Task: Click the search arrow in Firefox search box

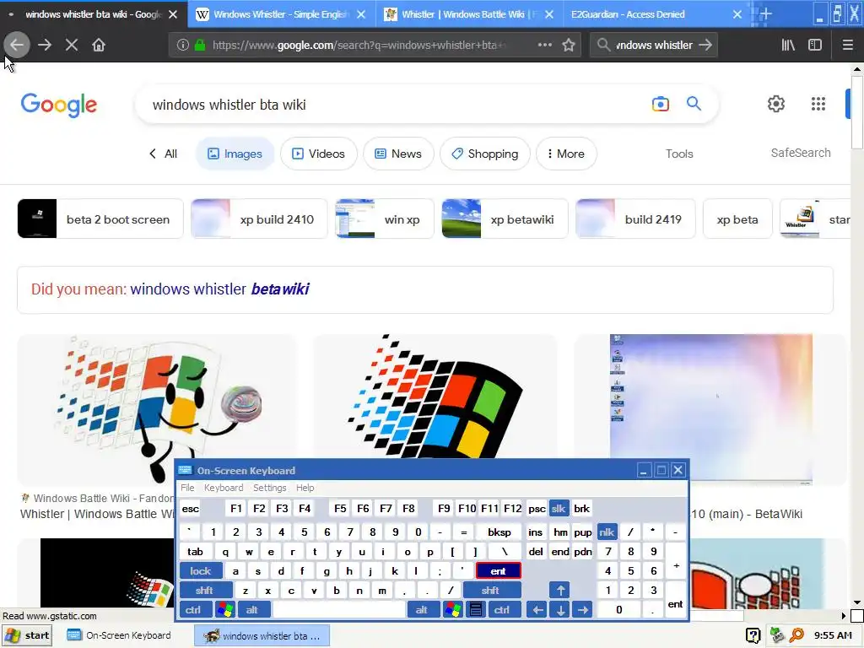Action: pos(705,45)
